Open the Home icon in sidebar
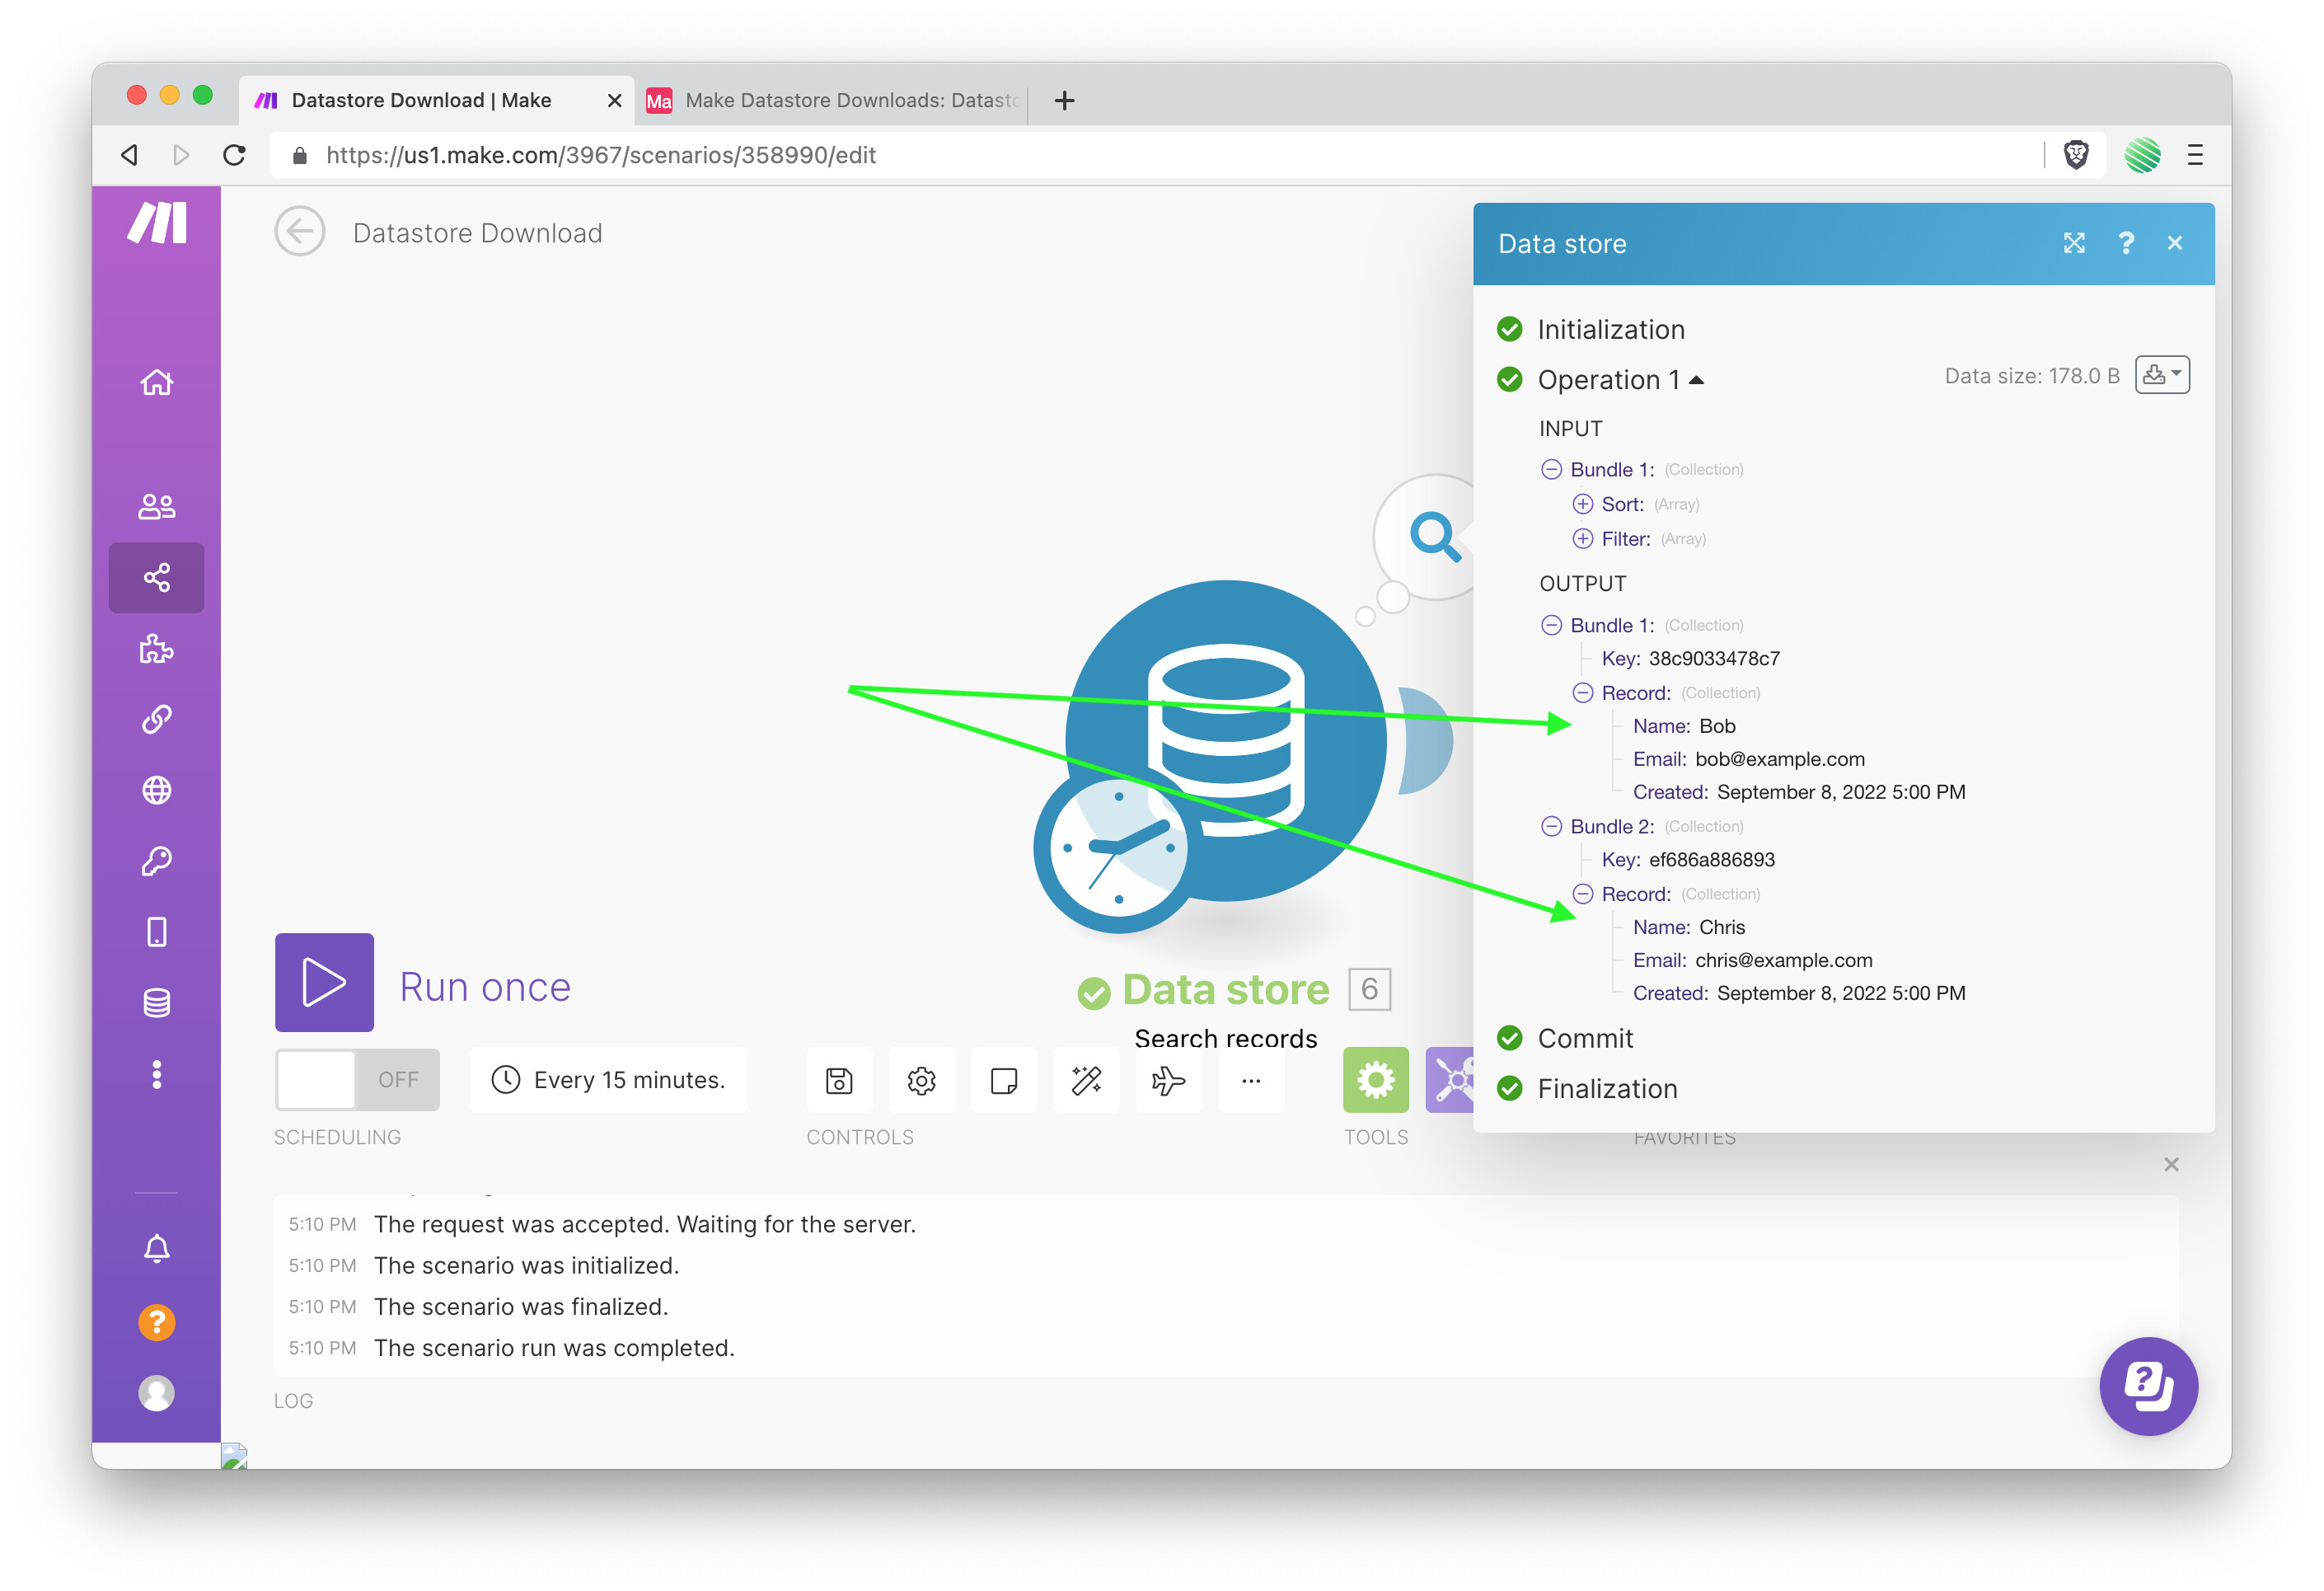2324x1591 pixels. 156,382
